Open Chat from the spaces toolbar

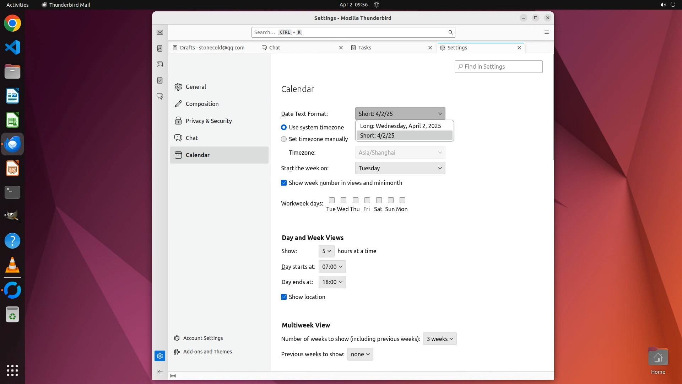point(160,96)
